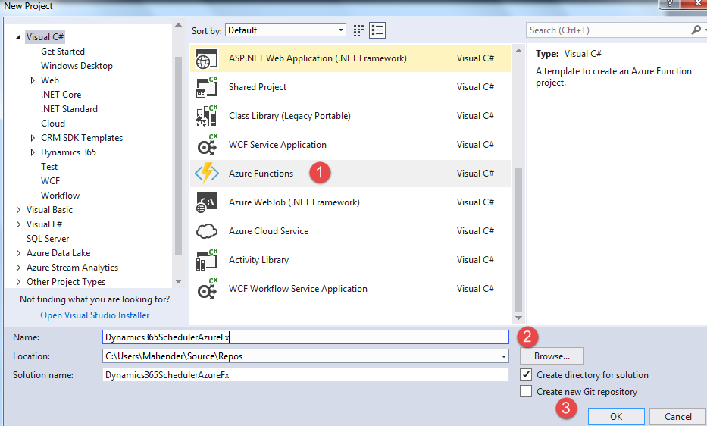Click the Location path text field
The width and height of the screenshot is (707, 426).
tap(300, 356)
